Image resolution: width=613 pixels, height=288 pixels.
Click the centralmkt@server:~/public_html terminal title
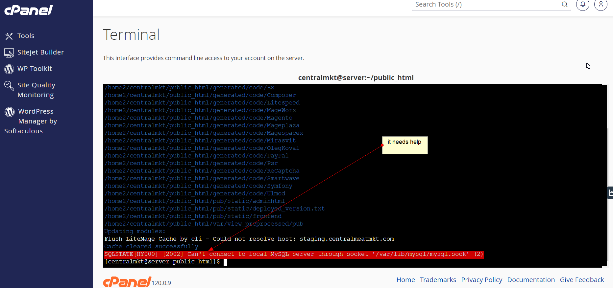pyautogui.click(x=356, y=78)
